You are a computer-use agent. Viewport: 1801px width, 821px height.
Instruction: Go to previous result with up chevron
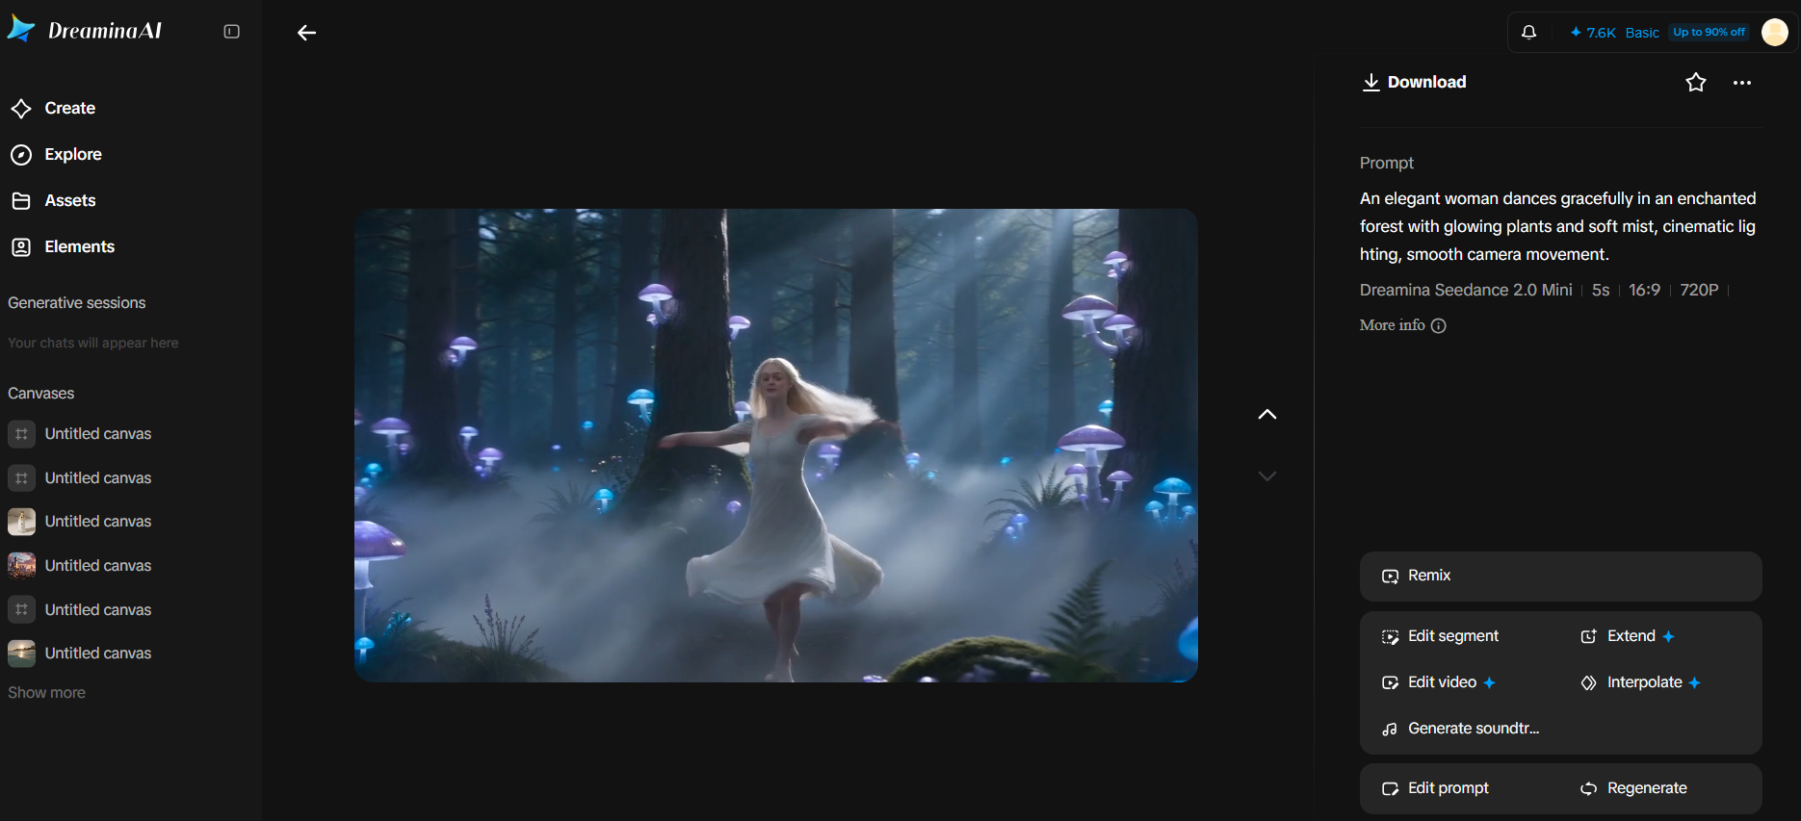coord(1267,415)
